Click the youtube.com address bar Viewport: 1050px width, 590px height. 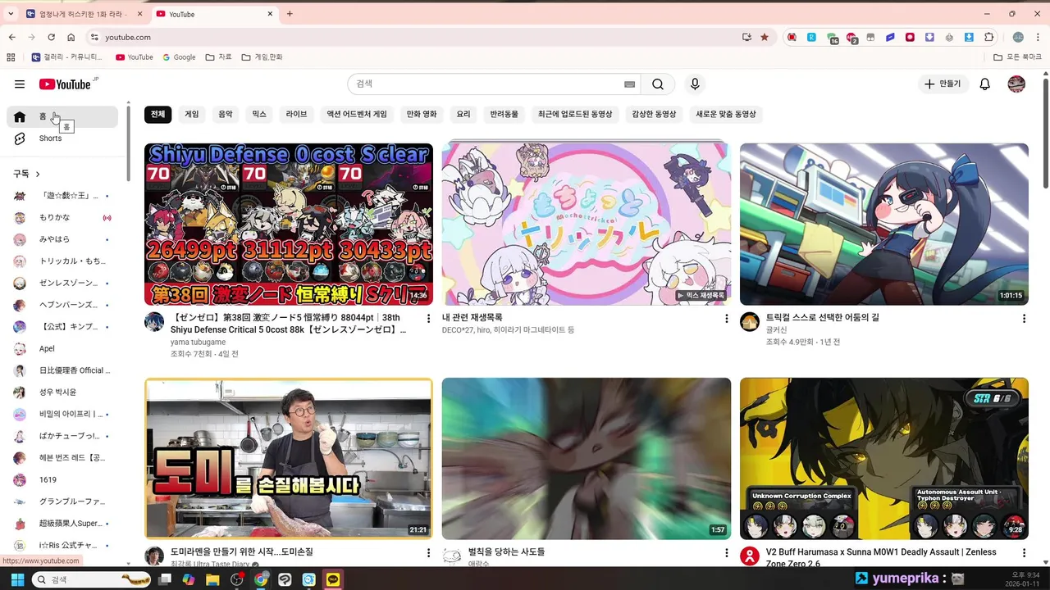[x=410, y=37]
